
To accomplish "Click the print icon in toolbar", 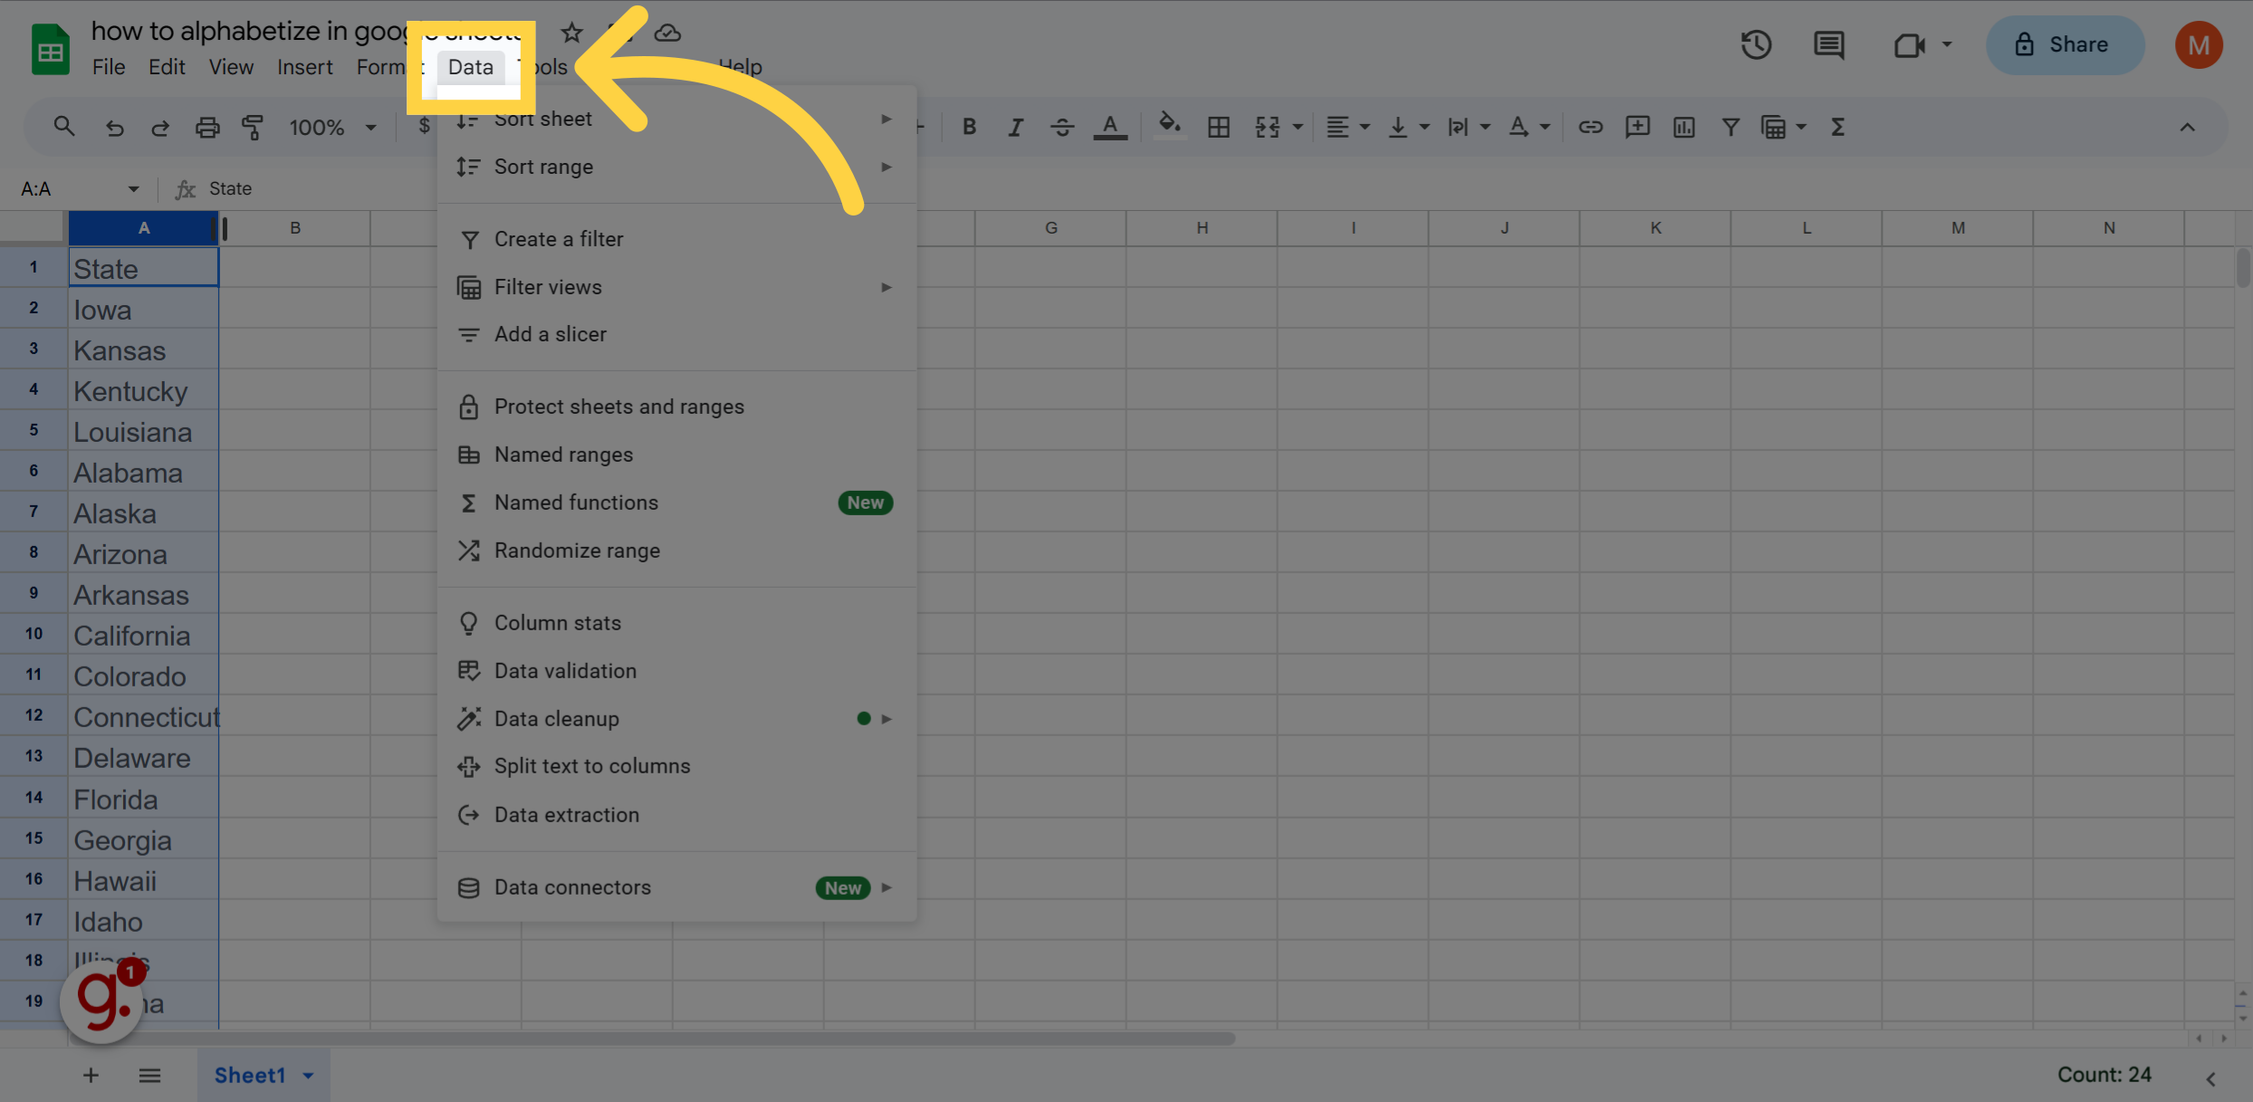I will click(207, 128).
